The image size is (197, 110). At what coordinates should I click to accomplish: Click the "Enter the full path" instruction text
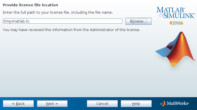coord(58,13)
